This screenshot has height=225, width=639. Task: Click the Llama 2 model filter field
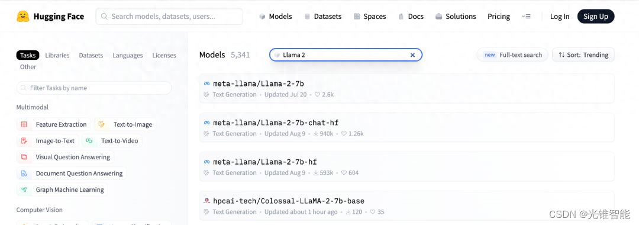click(x=346, y=55)
